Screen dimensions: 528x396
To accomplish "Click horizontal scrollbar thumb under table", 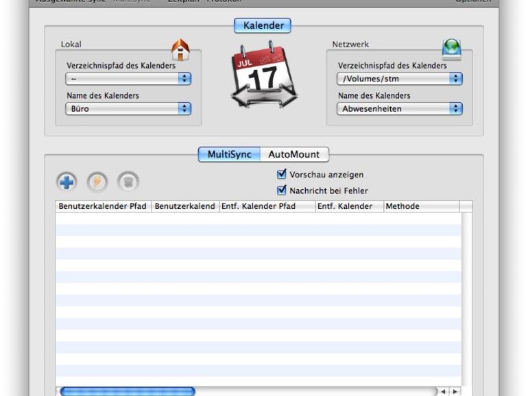I will (128, 391).
